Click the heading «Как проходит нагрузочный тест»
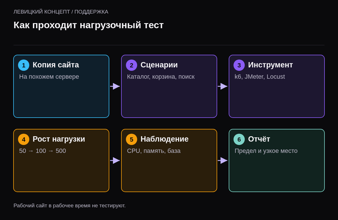Viewport: 338px width, 220px height. [88, 25]
